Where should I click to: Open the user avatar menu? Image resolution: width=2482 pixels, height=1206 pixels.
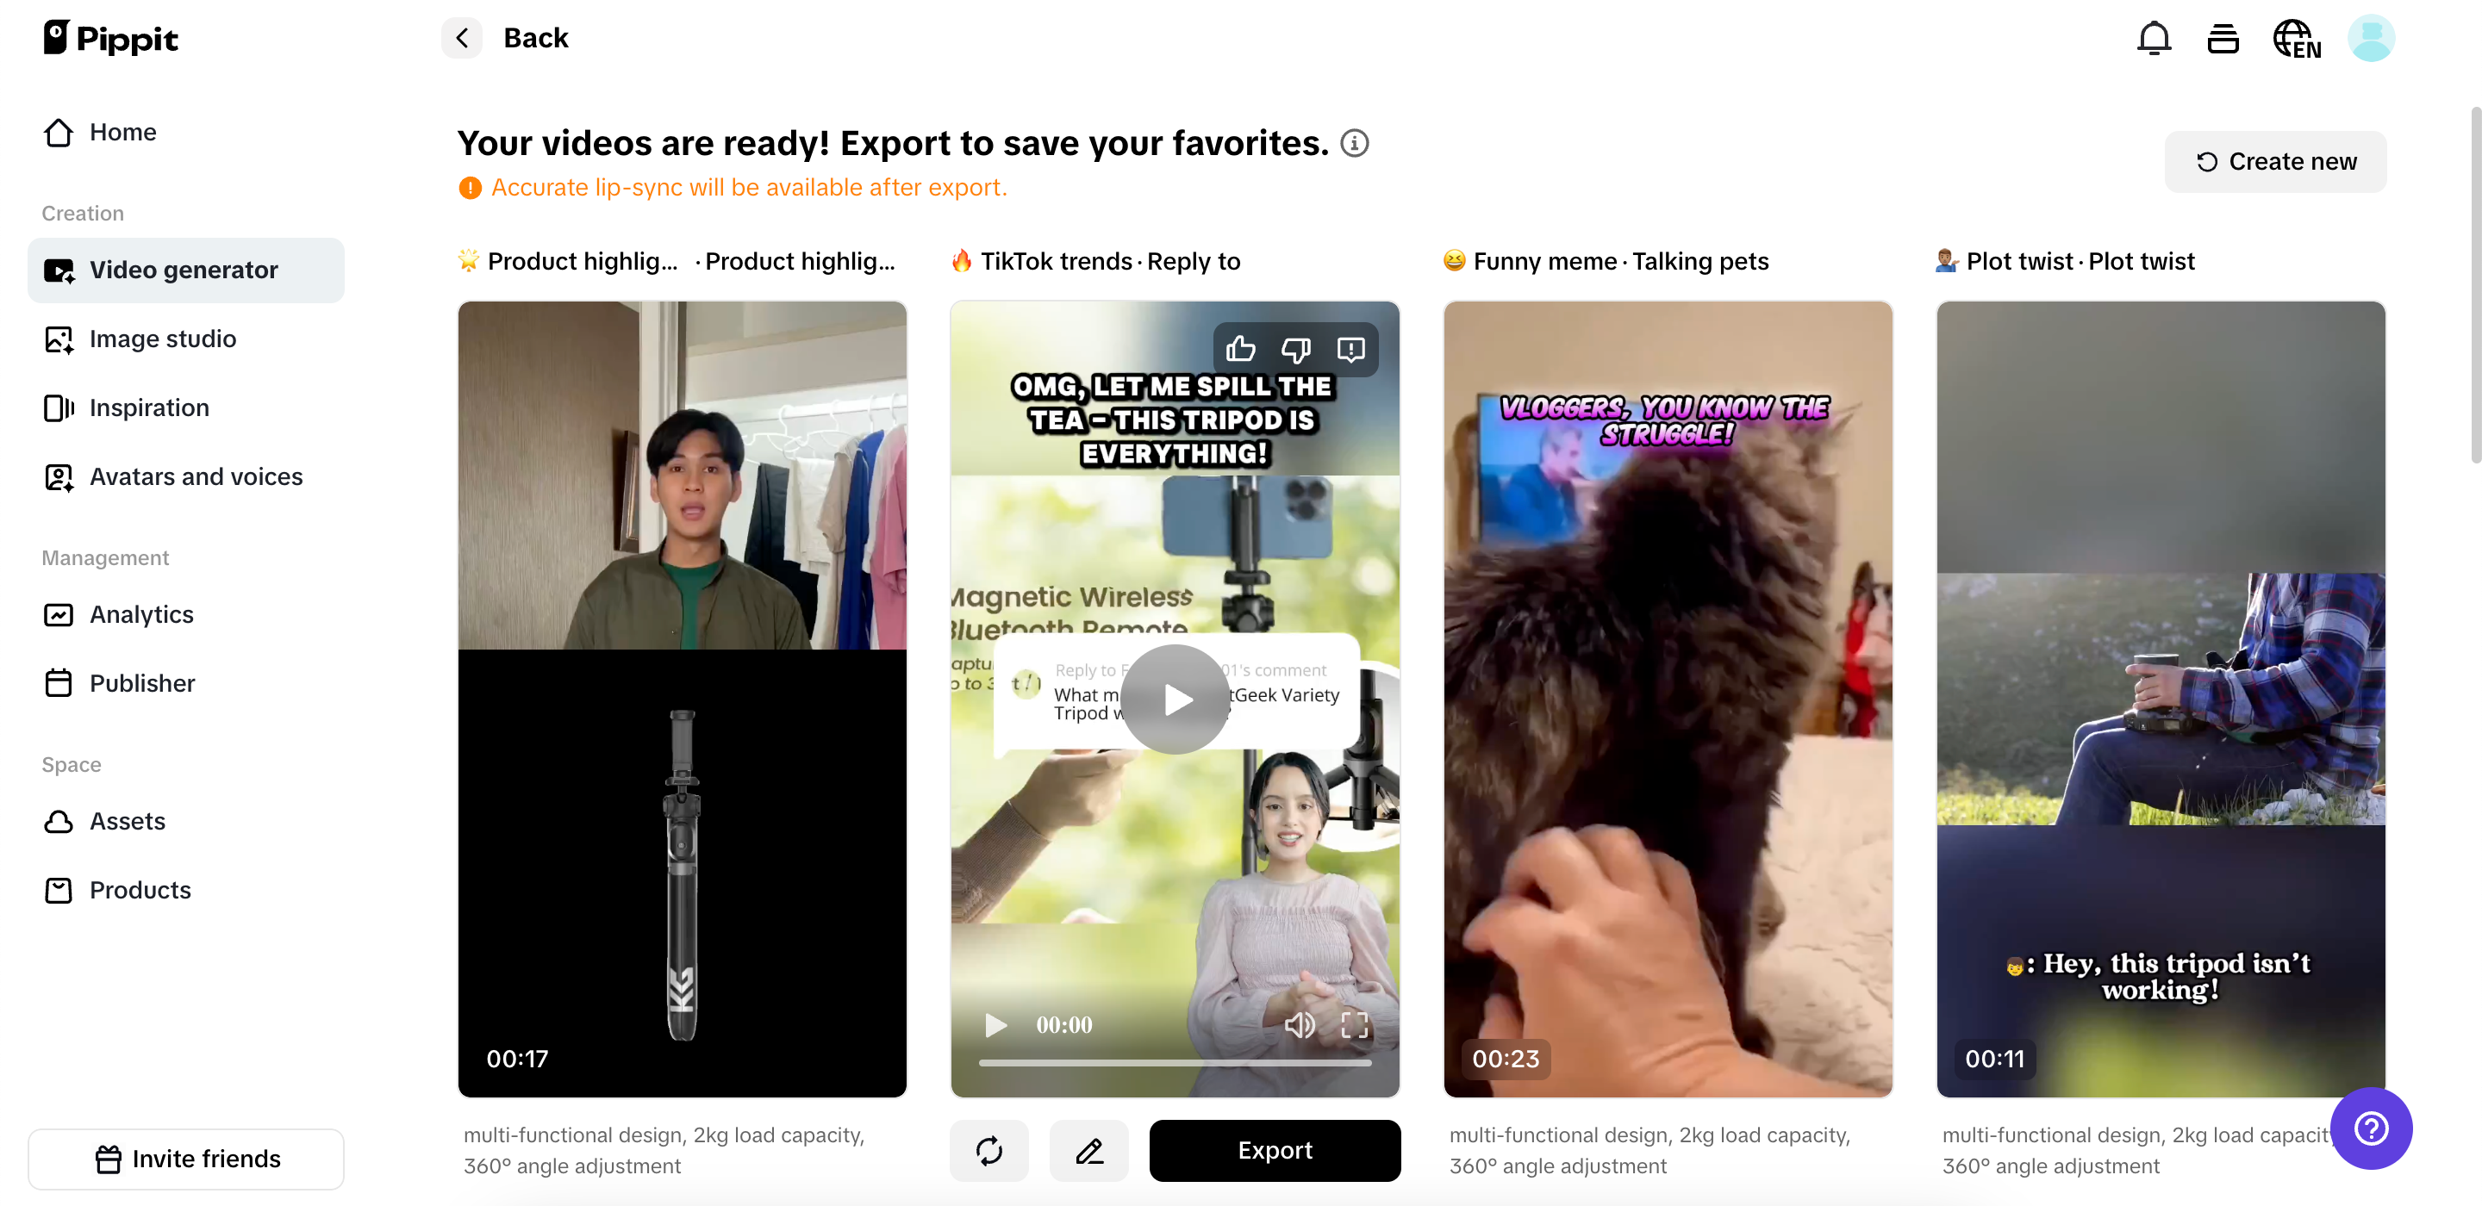2370,39
